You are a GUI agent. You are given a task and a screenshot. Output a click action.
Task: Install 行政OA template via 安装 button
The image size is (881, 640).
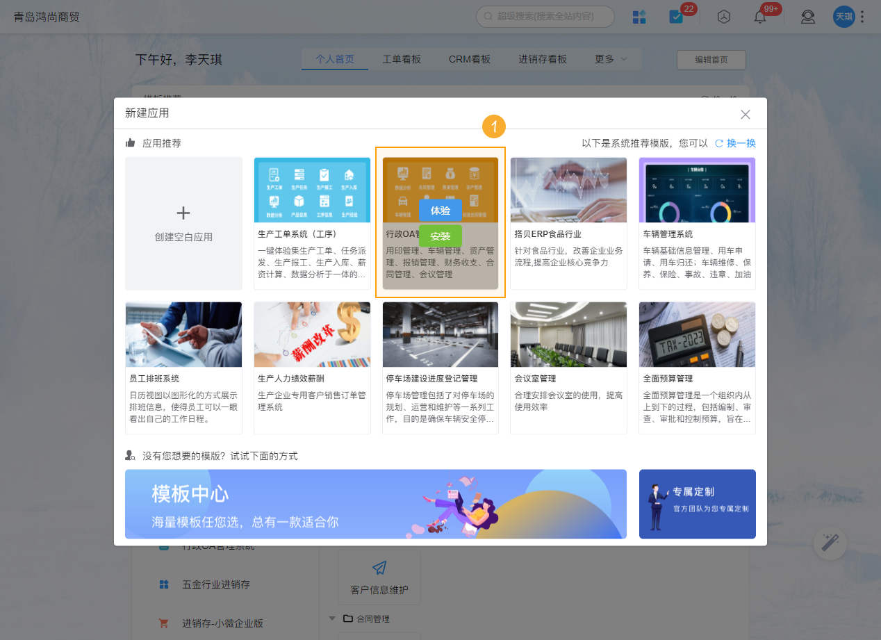point(440,236)
